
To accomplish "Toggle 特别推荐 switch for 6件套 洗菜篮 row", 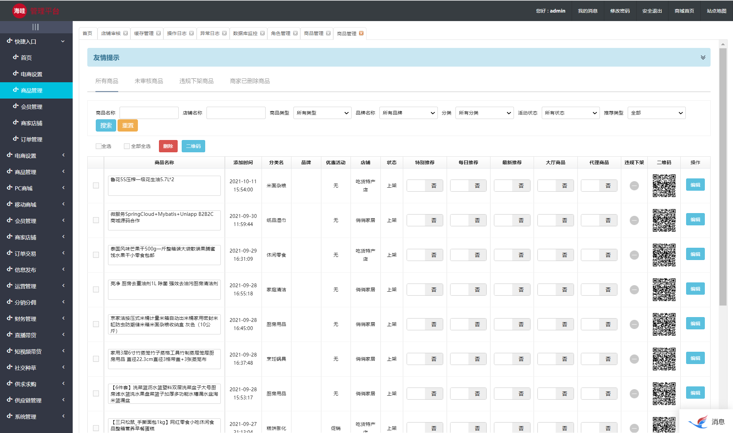I will (425, 394).
